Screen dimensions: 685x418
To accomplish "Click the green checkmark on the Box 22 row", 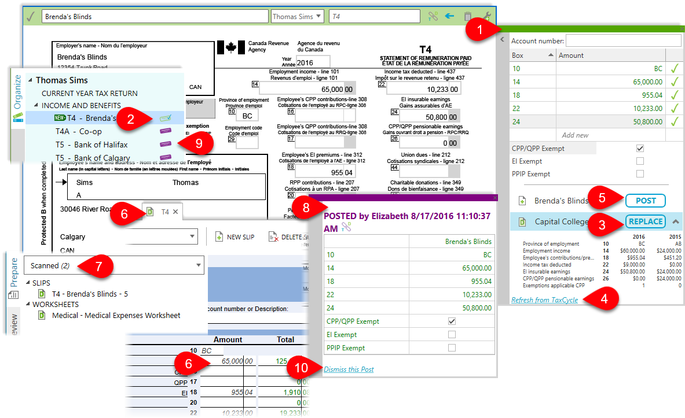I will point(675,108).
